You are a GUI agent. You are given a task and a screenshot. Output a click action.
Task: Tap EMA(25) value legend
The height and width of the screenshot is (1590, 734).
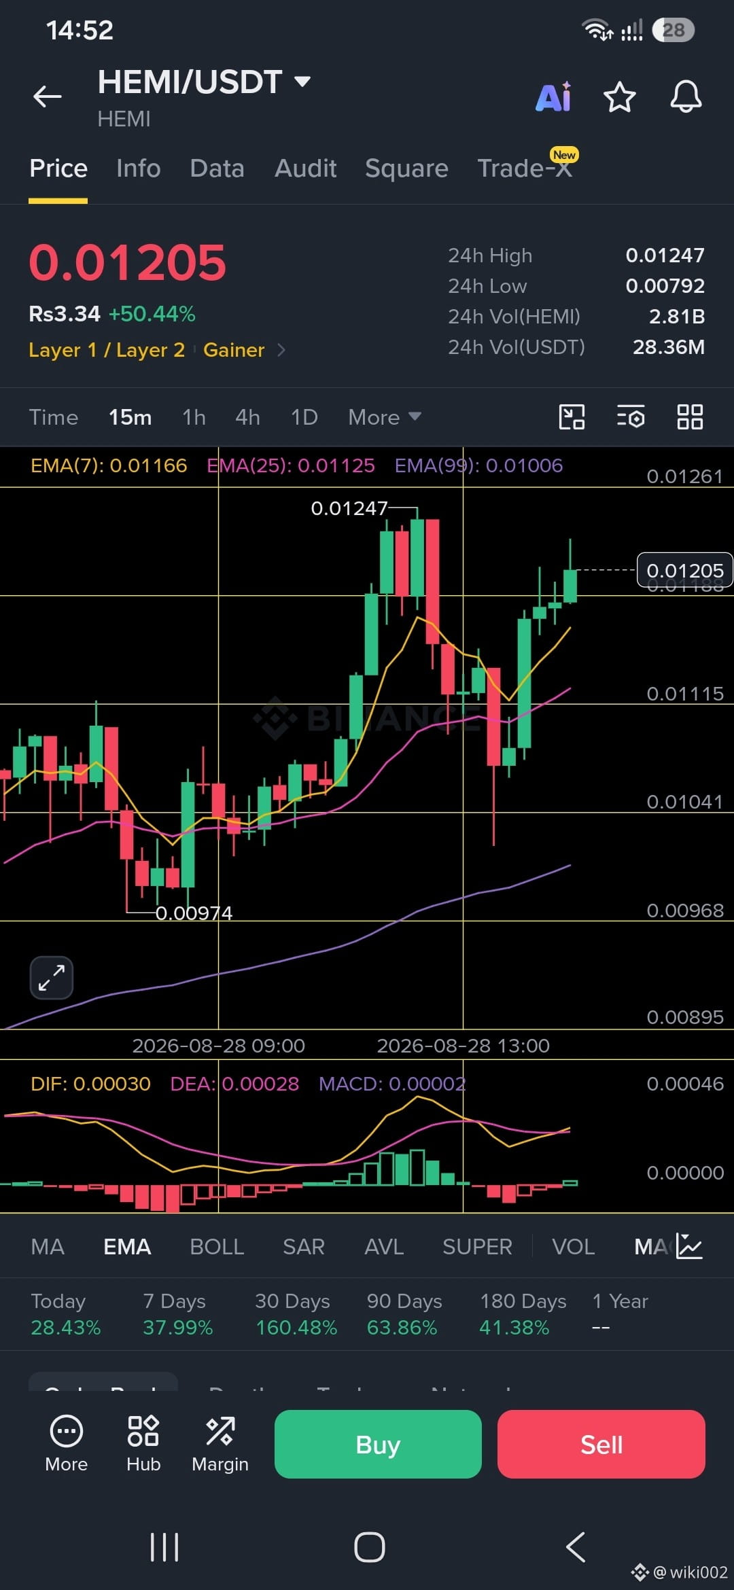[x=291, y=465]
